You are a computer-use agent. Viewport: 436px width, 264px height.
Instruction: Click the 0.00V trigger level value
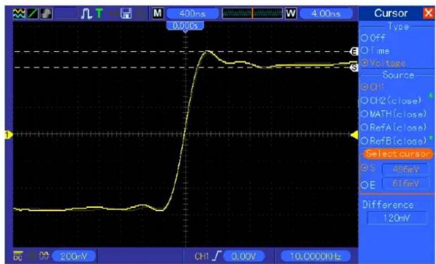coord(244,256)
